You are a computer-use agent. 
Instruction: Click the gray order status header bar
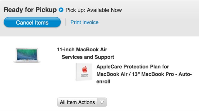[99, 18]
